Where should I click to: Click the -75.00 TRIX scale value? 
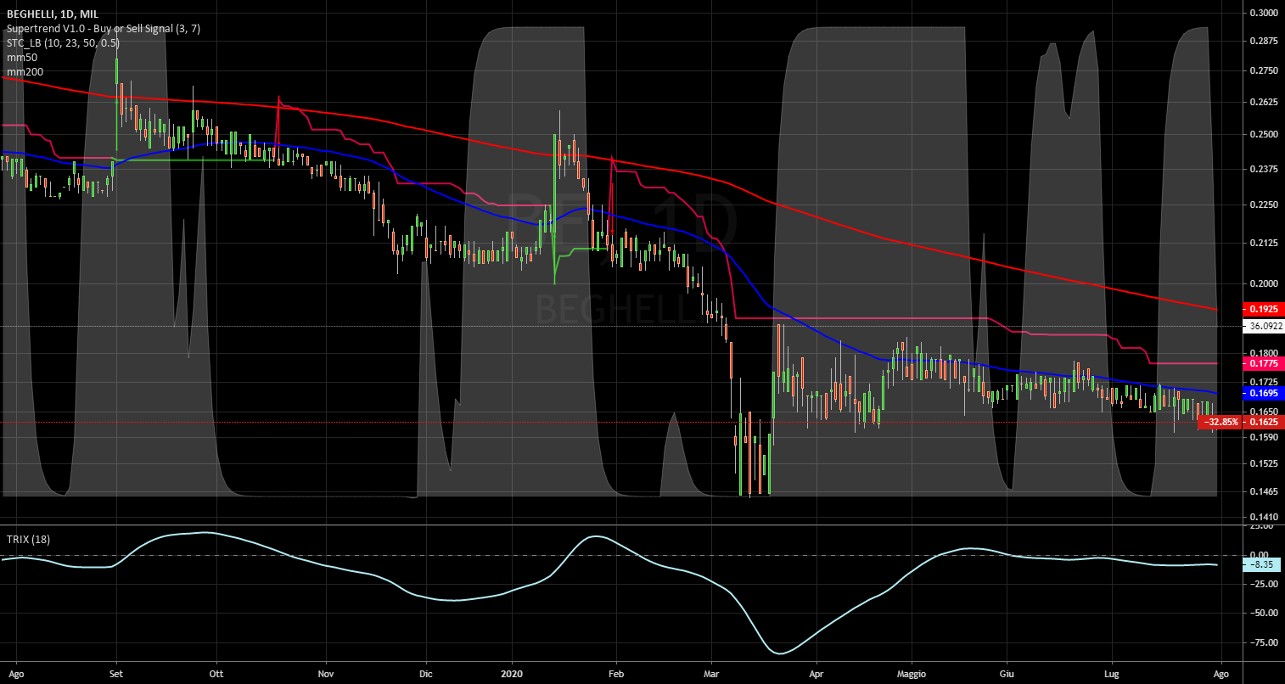point(1264,642)
